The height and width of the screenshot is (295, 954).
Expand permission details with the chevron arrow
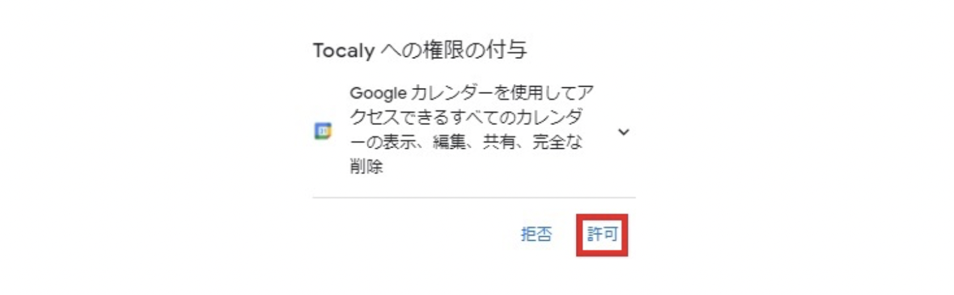623,131
